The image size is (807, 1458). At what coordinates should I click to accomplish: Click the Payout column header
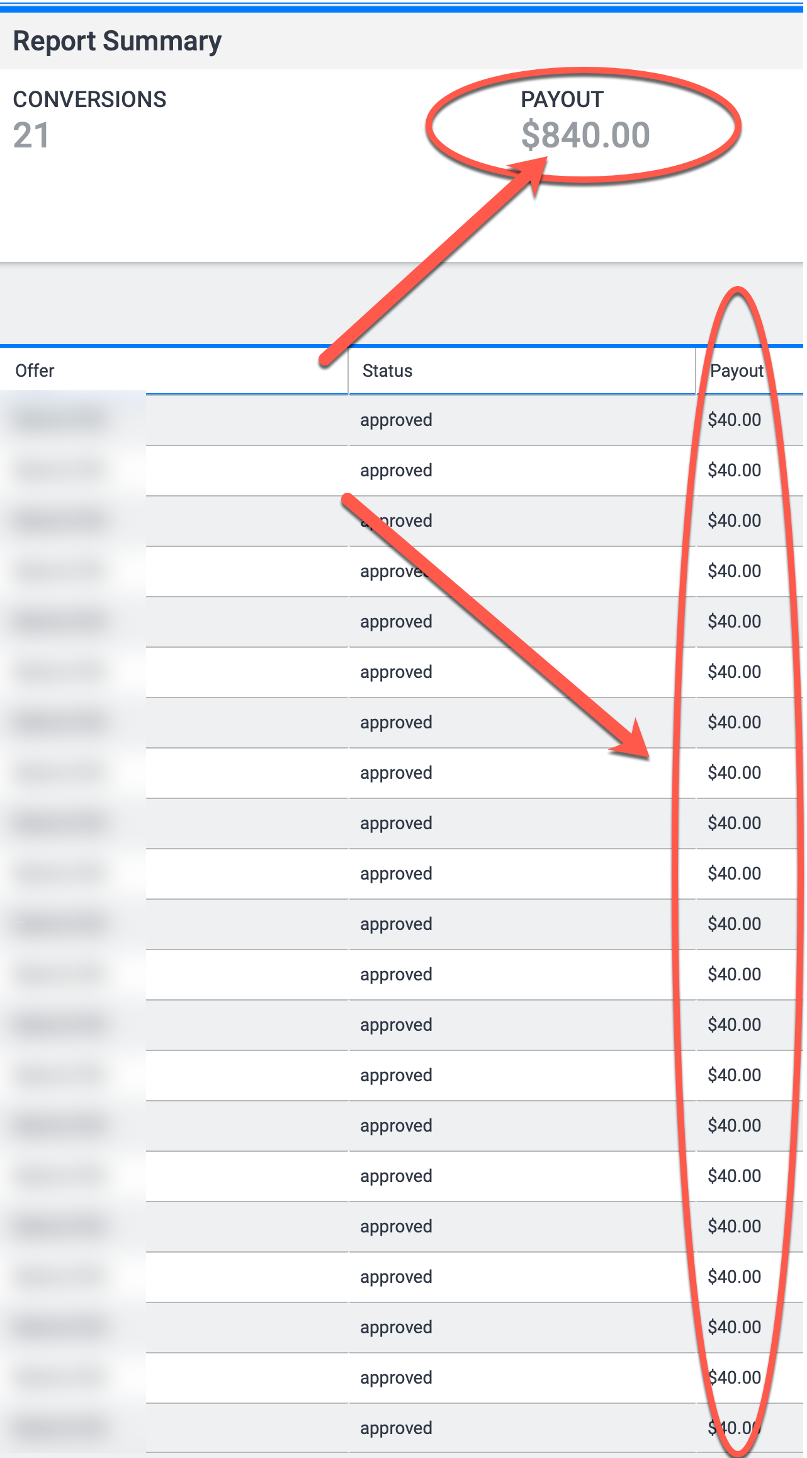coord(736,370)
